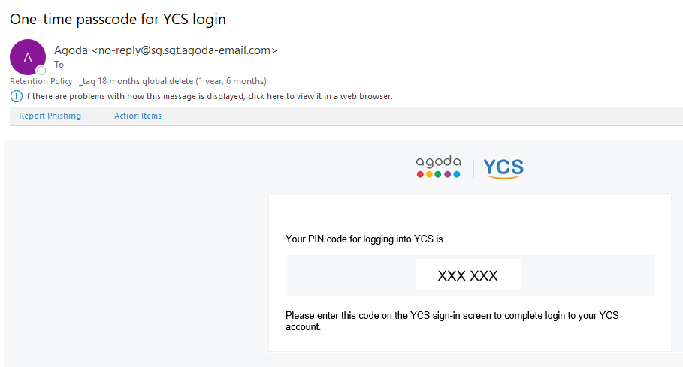Click the Please enter this code paragraph
This screenshot has width=683, height=367.
(x=452, y=321)
